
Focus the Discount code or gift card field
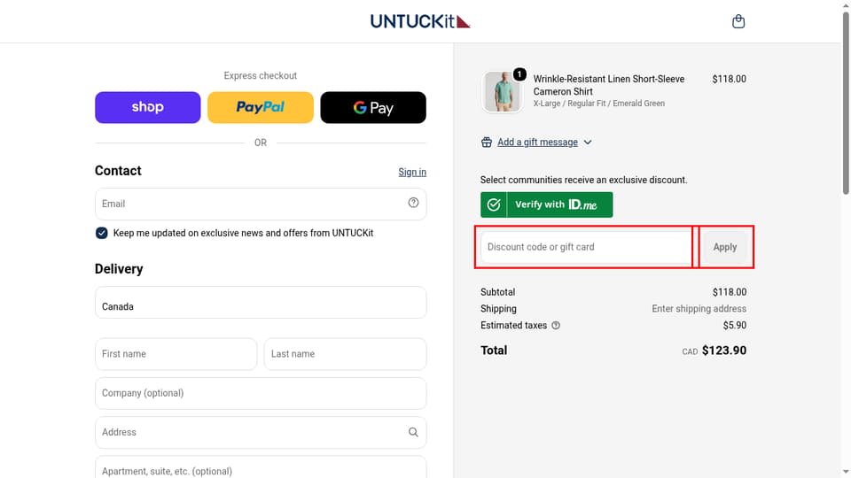(586, 247)
